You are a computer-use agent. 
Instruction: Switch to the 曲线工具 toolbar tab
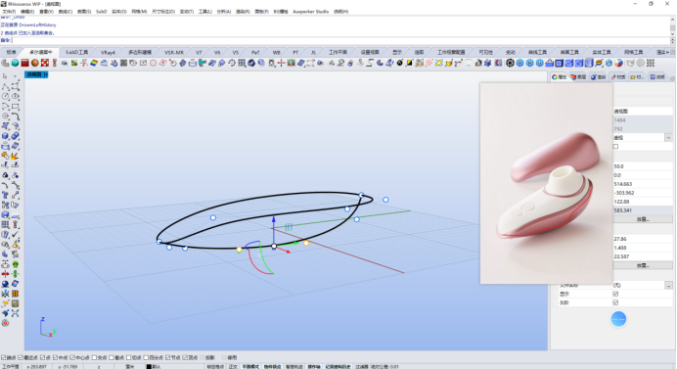pyautogui.click(x=537, y=52)
